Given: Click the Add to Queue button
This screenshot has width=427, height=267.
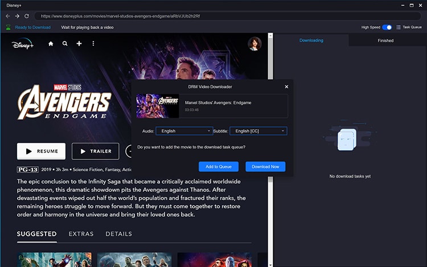Looking at the screenshot, I should tap(219, 167).
